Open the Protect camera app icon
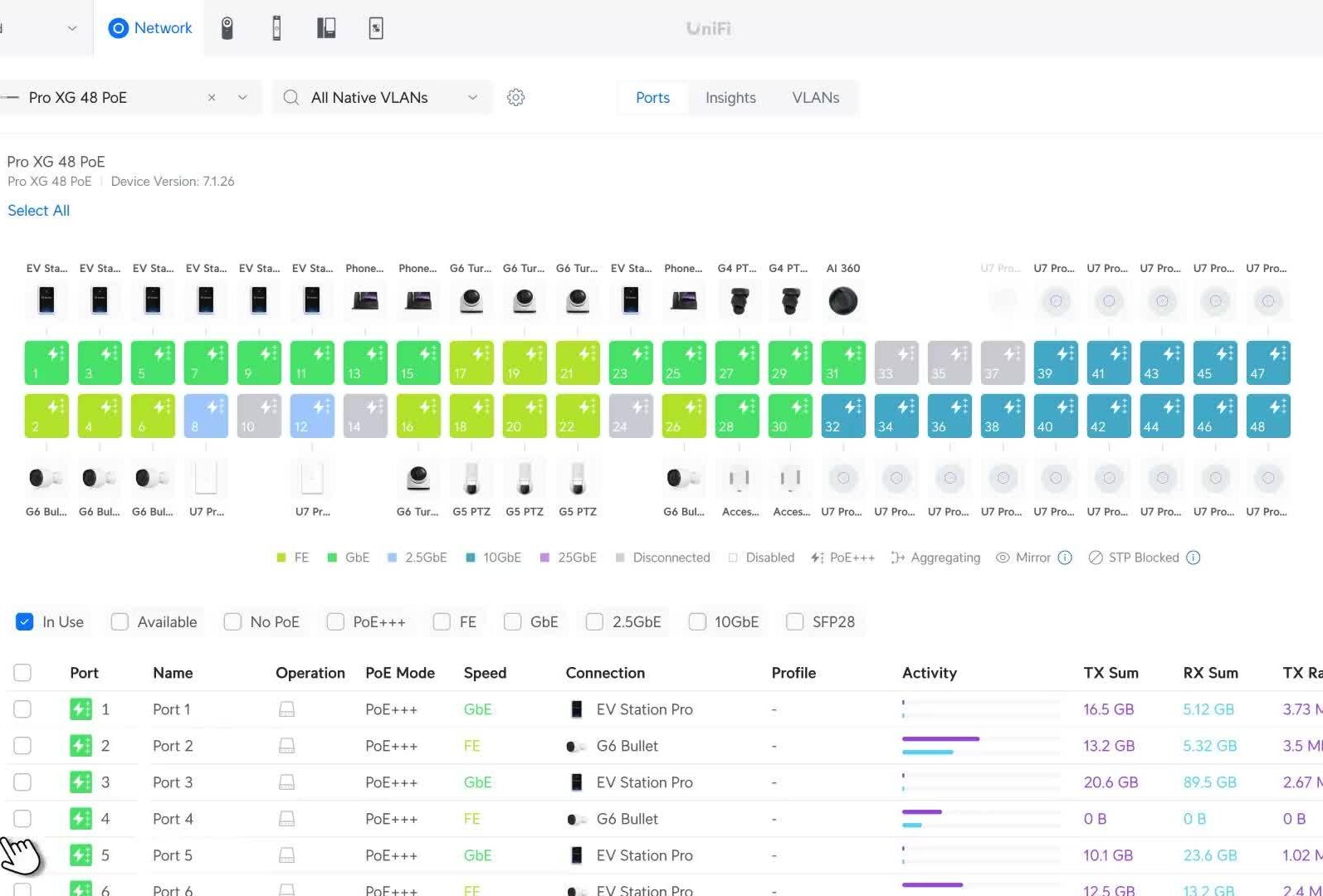The height and width of the screenshot is (896, 1323). click(227, 28)
